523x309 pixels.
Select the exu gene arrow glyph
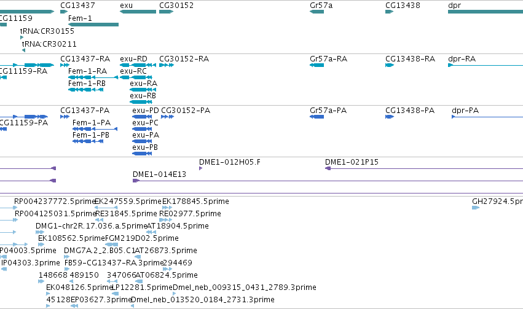pos(138,12)
